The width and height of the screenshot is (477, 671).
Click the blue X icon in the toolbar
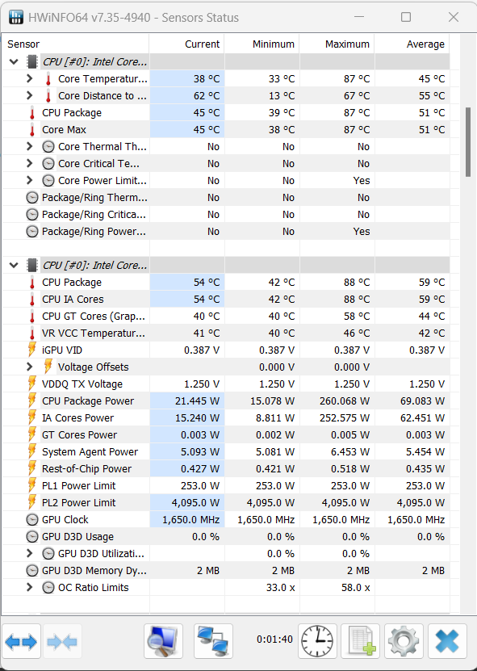point(446,640)
